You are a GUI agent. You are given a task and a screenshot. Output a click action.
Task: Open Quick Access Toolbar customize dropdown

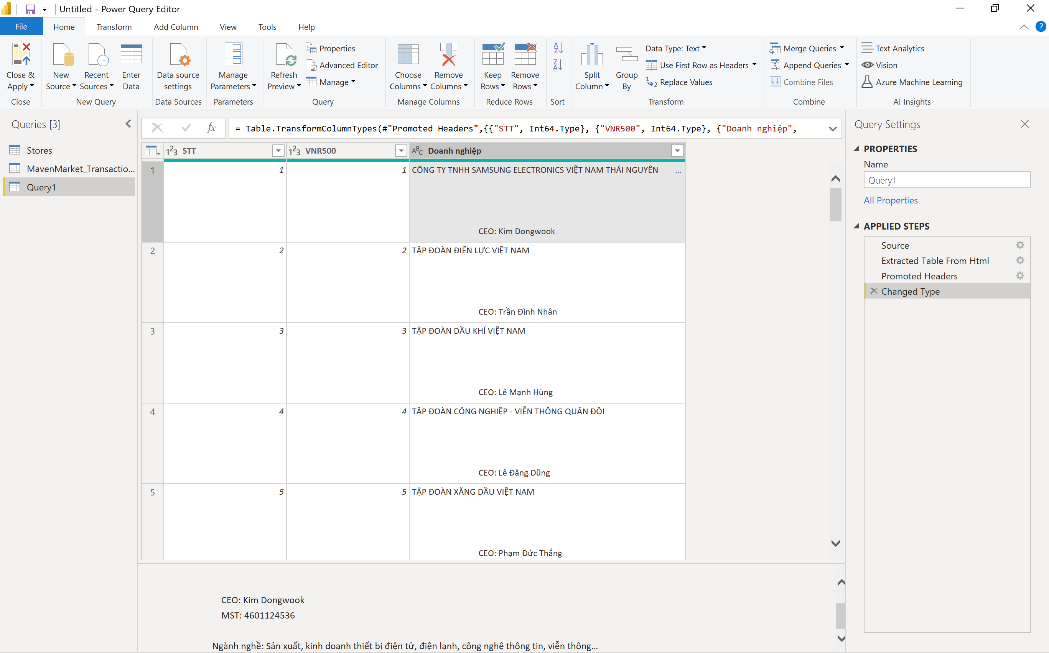[x=44, y=9]
